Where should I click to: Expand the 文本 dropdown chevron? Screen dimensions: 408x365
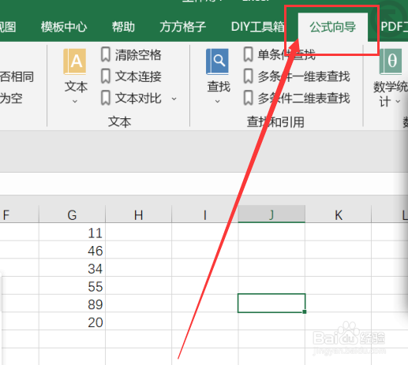coord(75,101)
